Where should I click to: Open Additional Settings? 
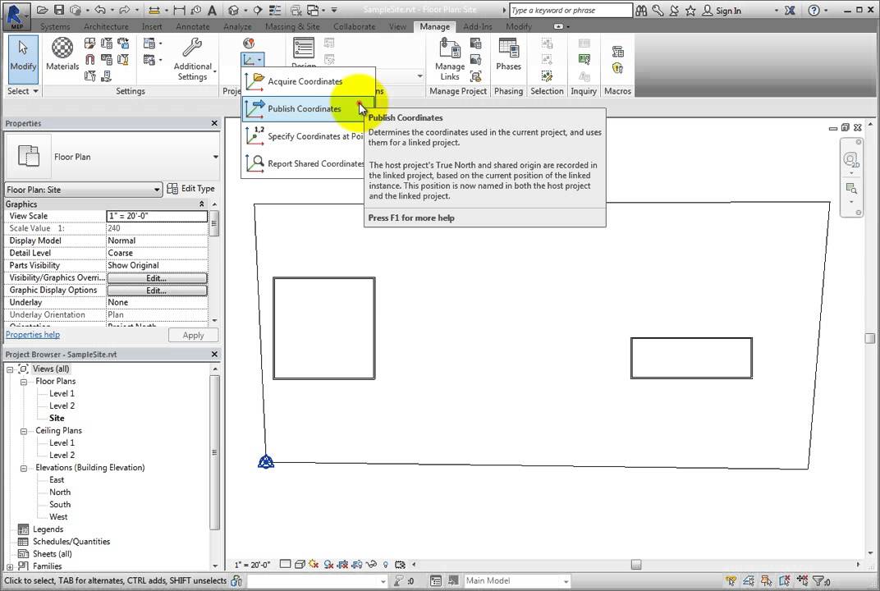[x=192, y=59]
